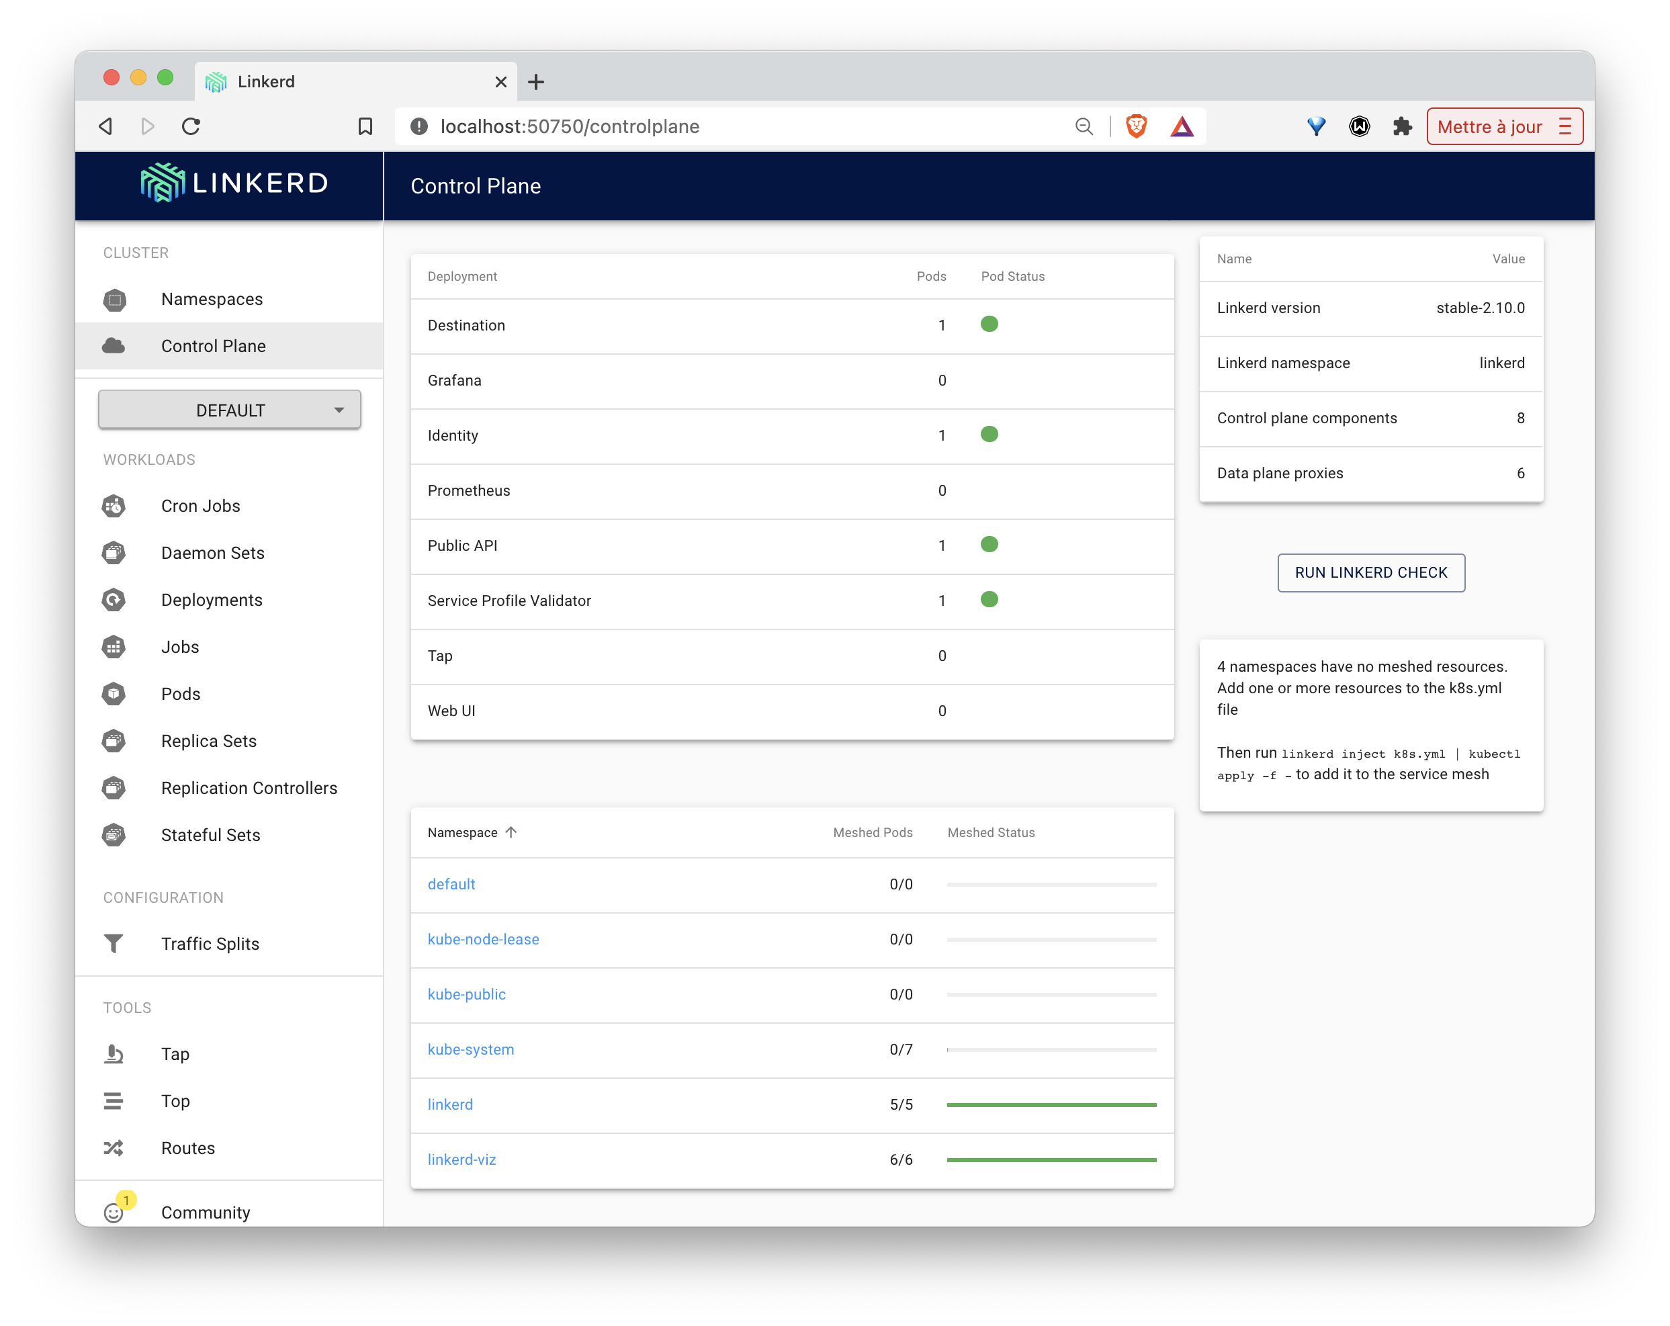Open the linkerd-viz namespace link
1670x1326 pixels.
[462, 1159]
